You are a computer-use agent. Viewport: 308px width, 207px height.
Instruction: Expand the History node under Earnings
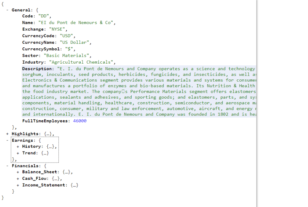18,147
